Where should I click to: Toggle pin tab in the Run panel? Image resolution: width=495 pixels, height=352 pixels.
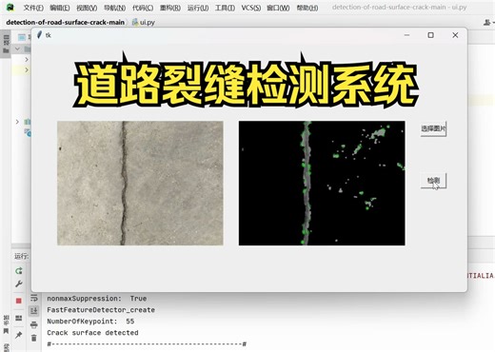[19, 335]
